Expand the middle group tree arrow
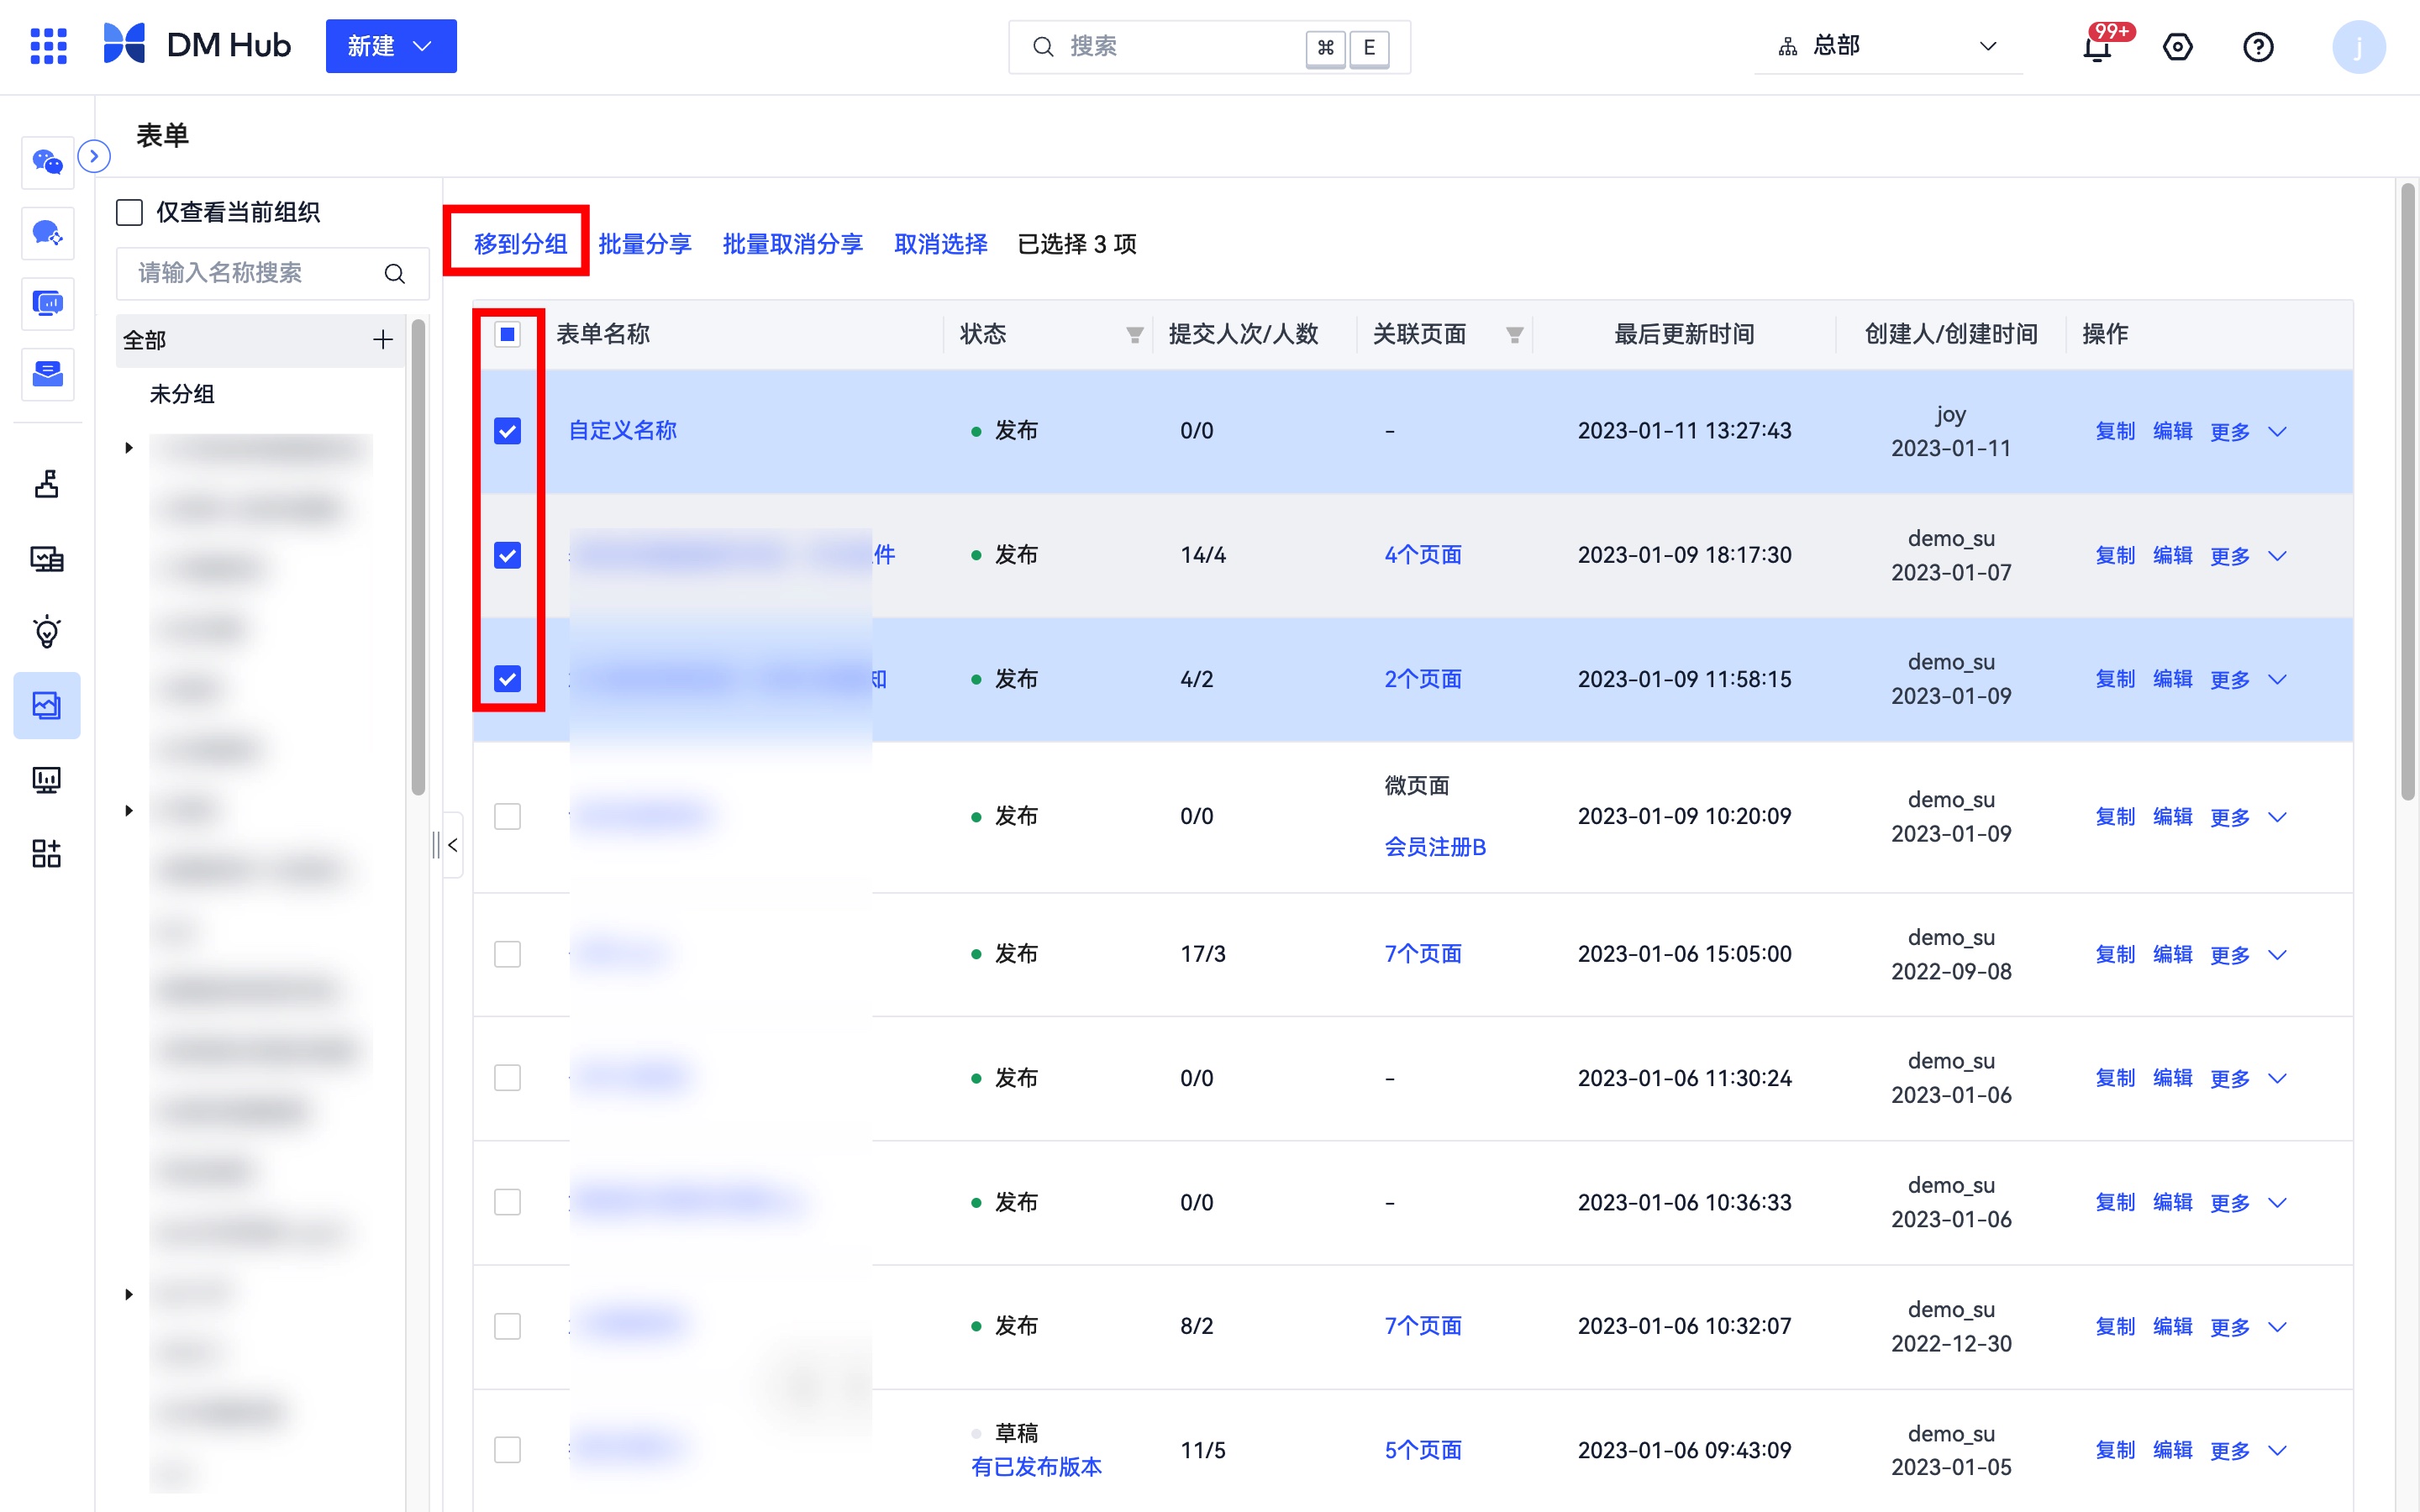This screenshot has width=2420, height=1512. 129,810
